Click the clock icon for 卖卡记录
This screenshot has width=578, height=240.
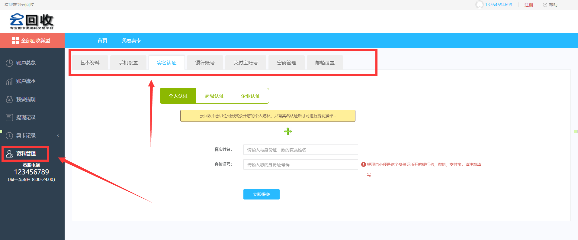point(9,135)
